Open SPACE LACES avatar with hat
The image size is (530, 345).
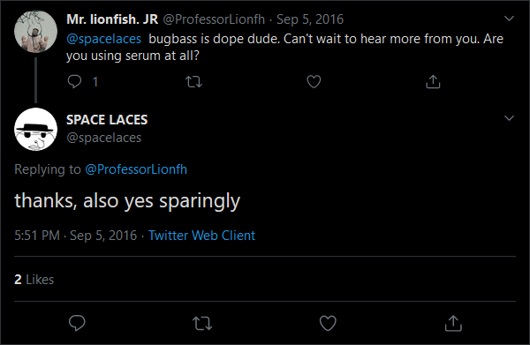pos(36,130)
